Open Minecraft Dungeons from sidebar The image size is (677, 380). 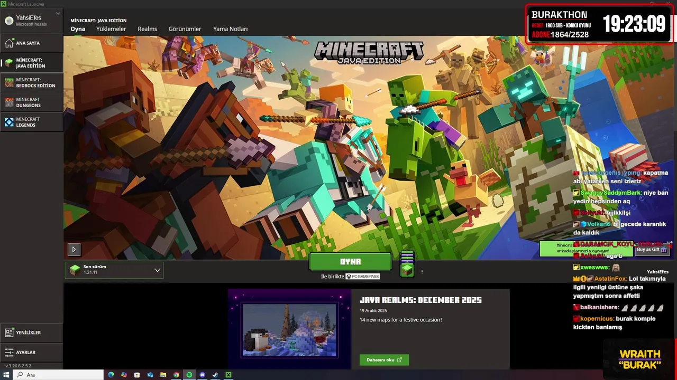pos(32,102)
